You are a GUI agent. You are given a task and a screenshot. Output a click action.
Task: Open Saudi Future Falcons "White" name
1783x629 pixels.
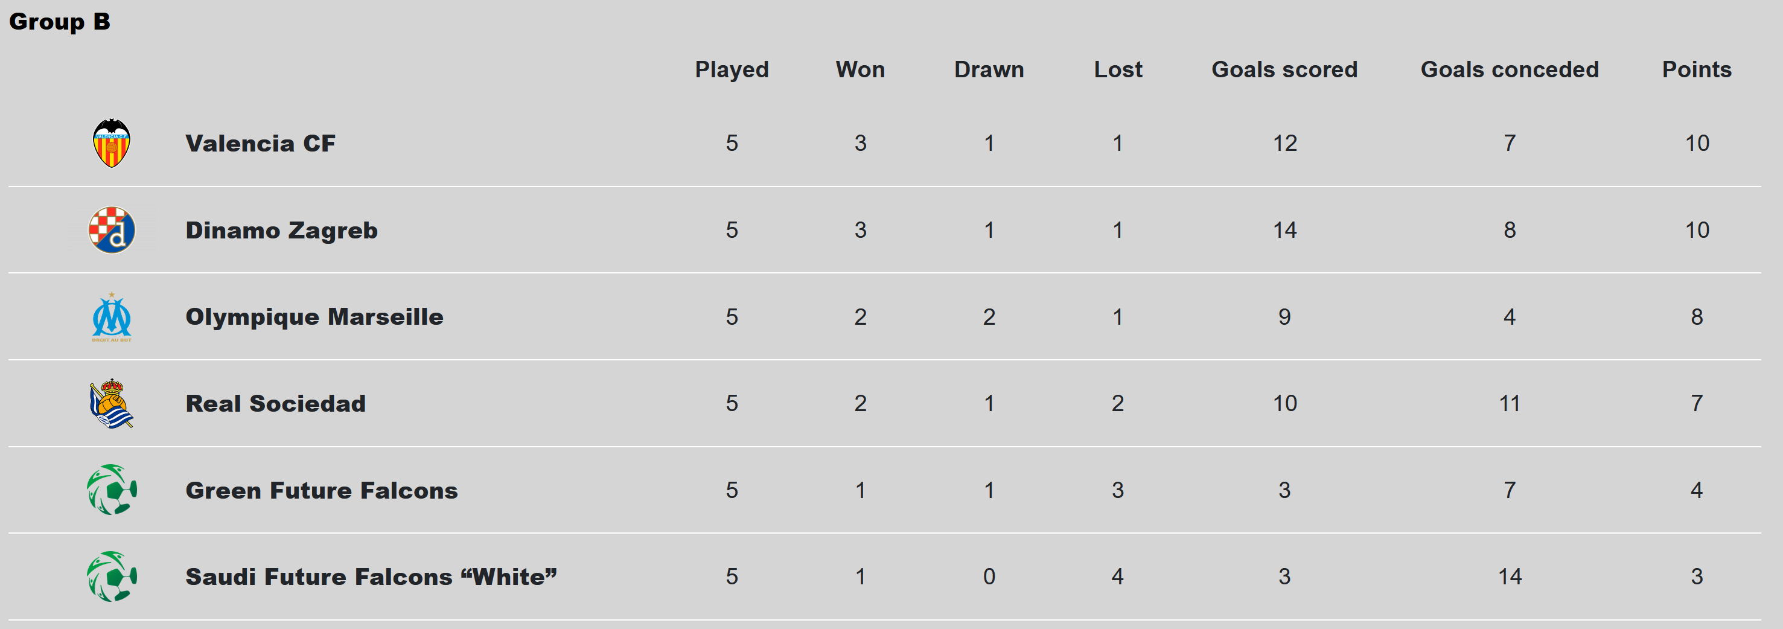click(x=371, y=576)
